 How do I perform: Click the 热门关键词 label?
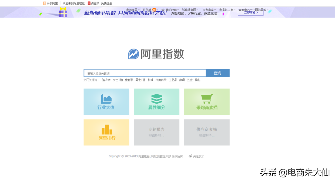click(91, 80)
